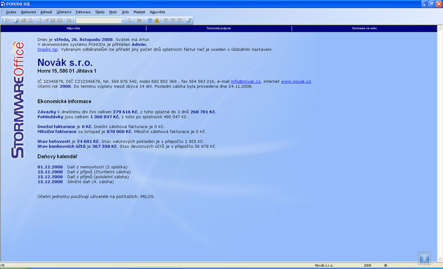Click the first floppy disk save icon
443x269 pixels.
pos(53,20)
